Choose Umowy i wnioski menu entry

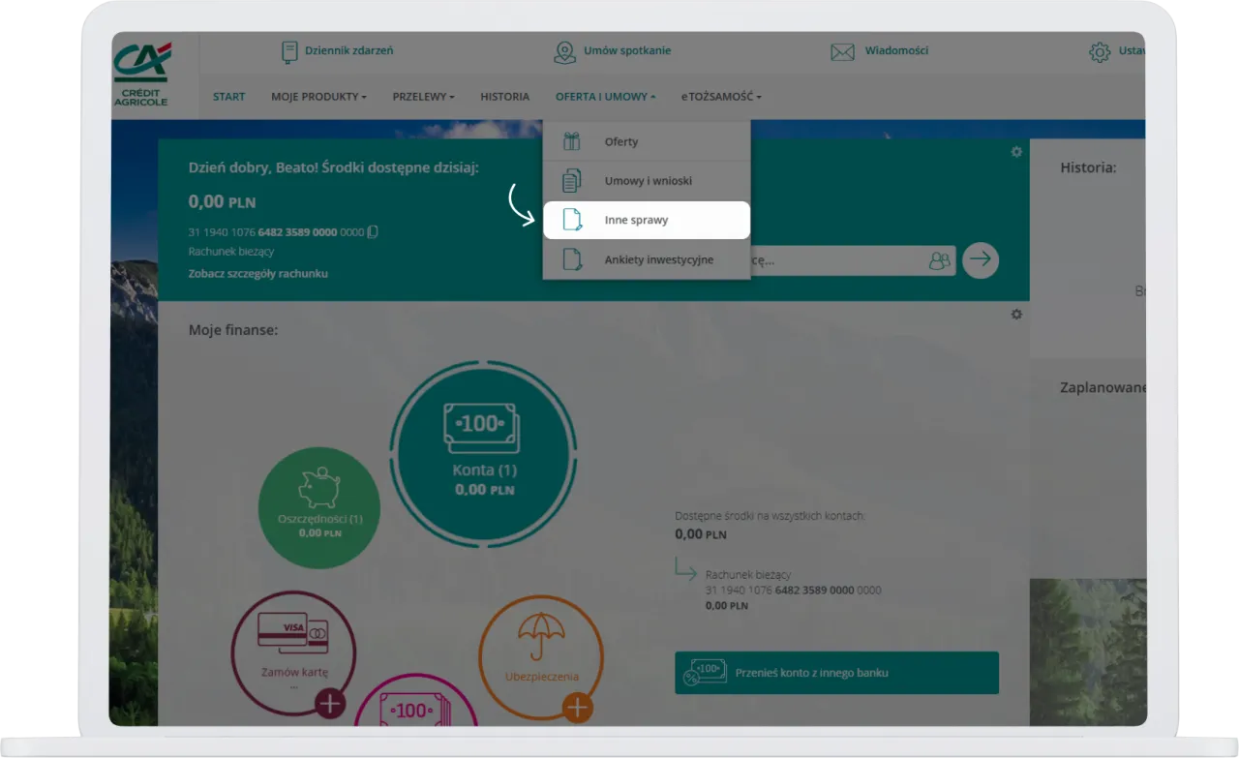648,181
